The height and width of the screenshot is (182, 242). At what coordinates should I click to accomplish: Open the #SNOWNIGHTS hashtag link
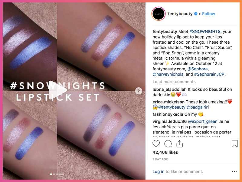click(x=205, y=32)
